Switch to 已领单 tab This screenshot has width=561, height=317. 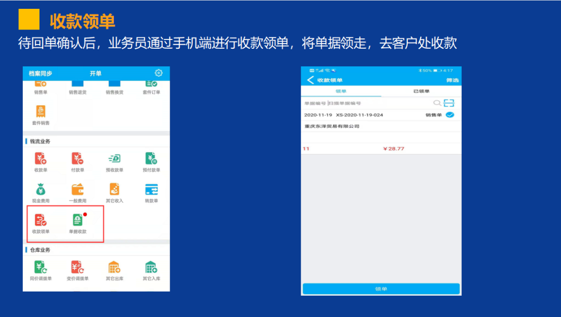421,91
